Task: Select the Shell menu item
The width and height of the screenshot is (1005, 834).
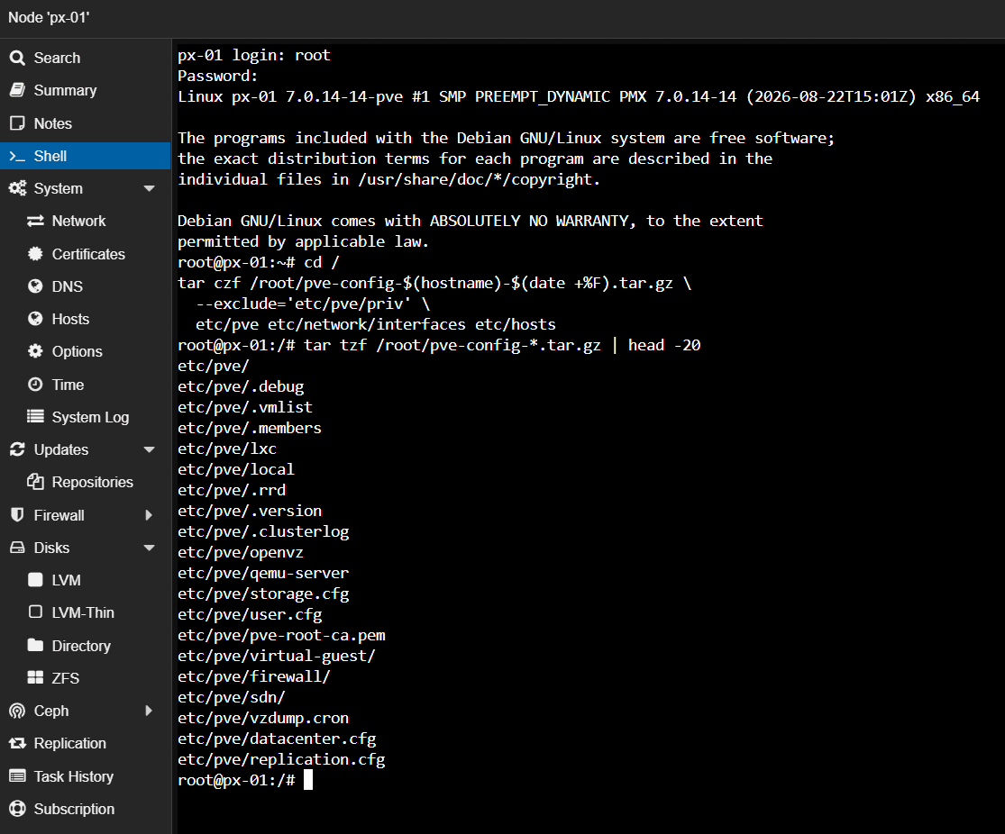Action: tap(86, 156)
